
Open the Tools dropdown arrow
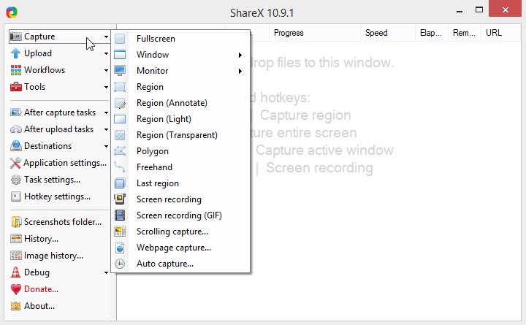click(x=106, y=87)
